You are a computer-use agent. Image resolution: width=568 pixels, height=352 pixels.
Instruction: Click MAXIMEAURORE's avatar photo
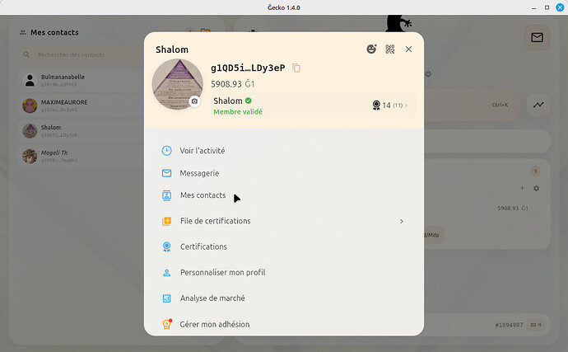pyautogui.click(x=30, y=106)
